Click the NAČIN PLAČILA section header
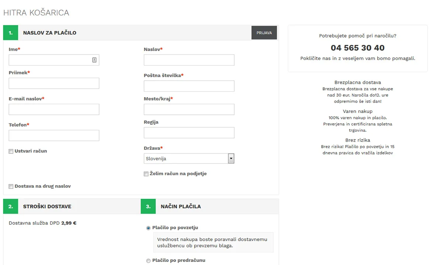Screen dimensions: 431x265 181,206
